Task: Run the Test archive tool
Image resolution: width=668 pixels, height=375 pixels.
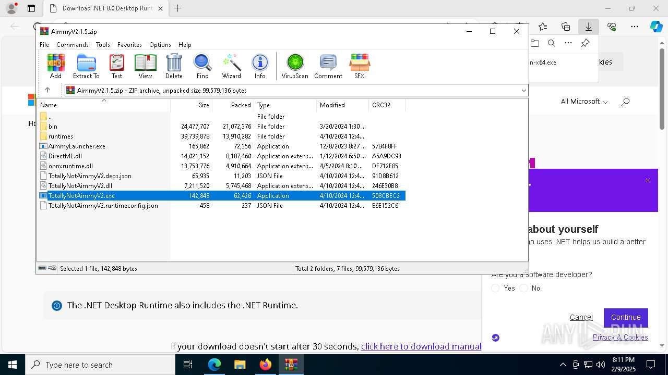Action: click(117, 66)
